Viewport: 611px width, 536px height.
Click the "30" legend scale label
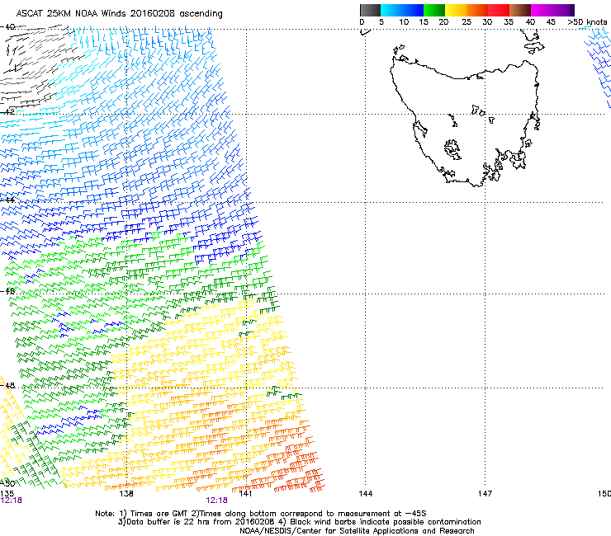coord(487,22)
